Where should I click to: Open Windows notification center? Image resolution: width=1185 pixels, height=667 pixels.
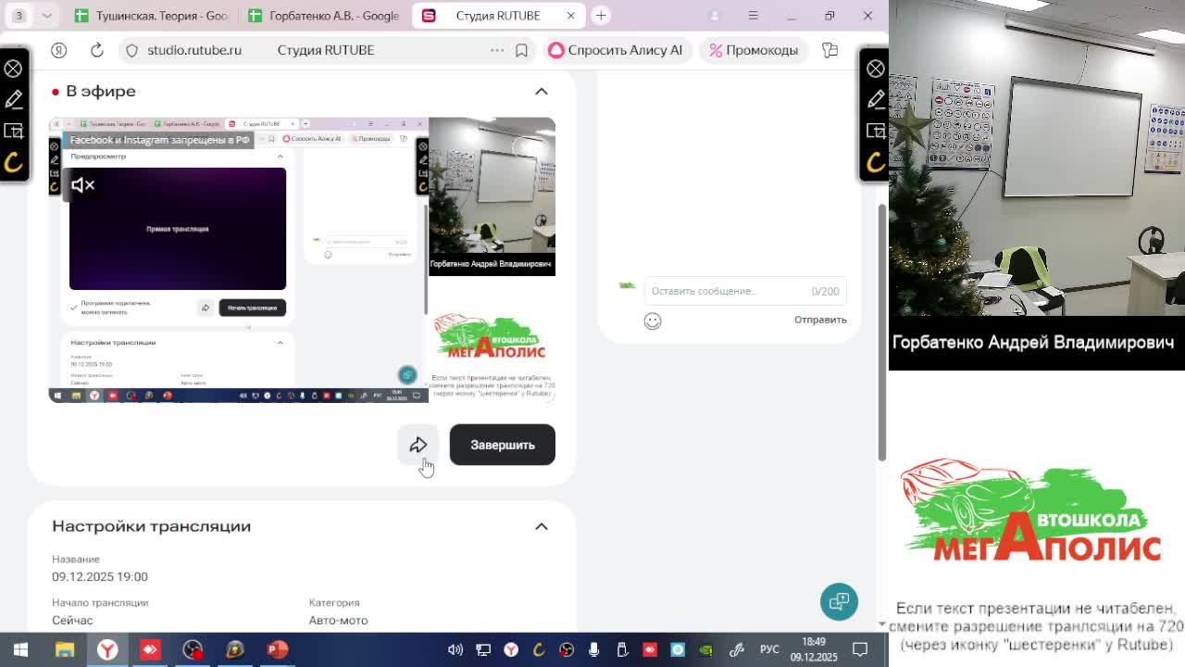click(x=860, y=649)
